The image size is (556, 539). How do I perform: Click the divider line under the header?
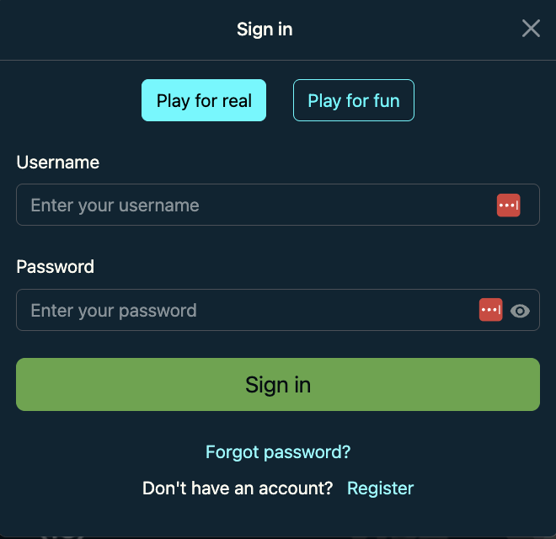point(278,60)
